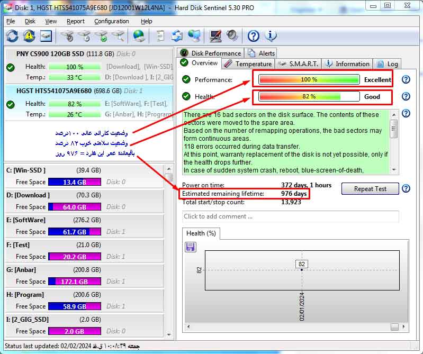Image resolution: width=423 pixels, height=354 pixels.
Task: Open the warning alert toolbar icon
Action: tap(29, 36)
